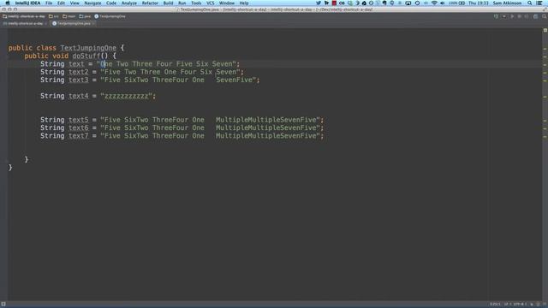This screenshot has height=308, width=548.
Task: Collapse the doStuff method fold marker
Action: 7,56
